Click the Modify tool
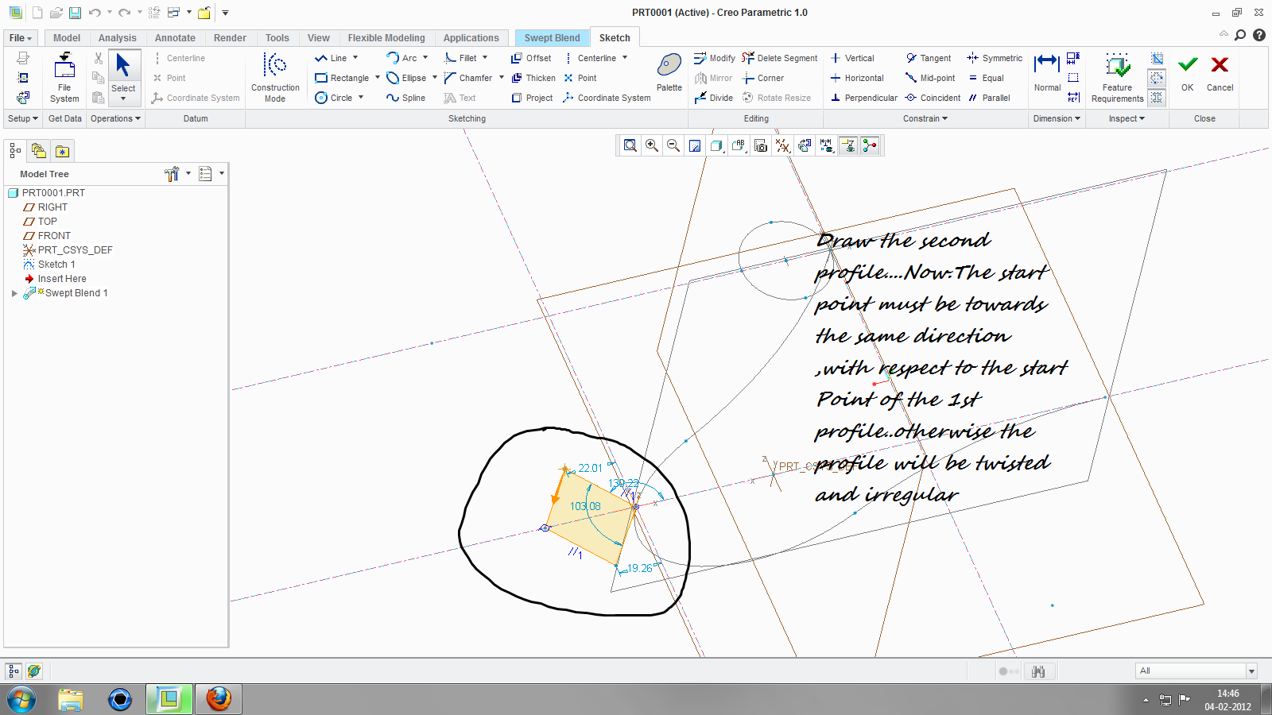 tap(714, 58)
